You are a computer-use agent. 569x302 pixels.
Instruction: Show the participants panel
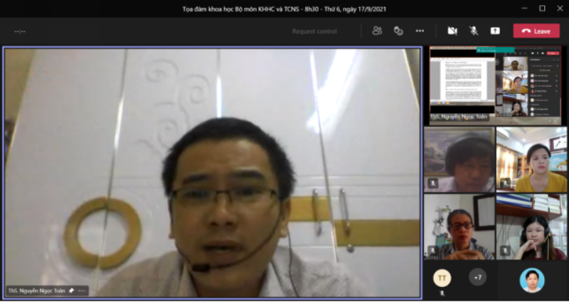377,31
